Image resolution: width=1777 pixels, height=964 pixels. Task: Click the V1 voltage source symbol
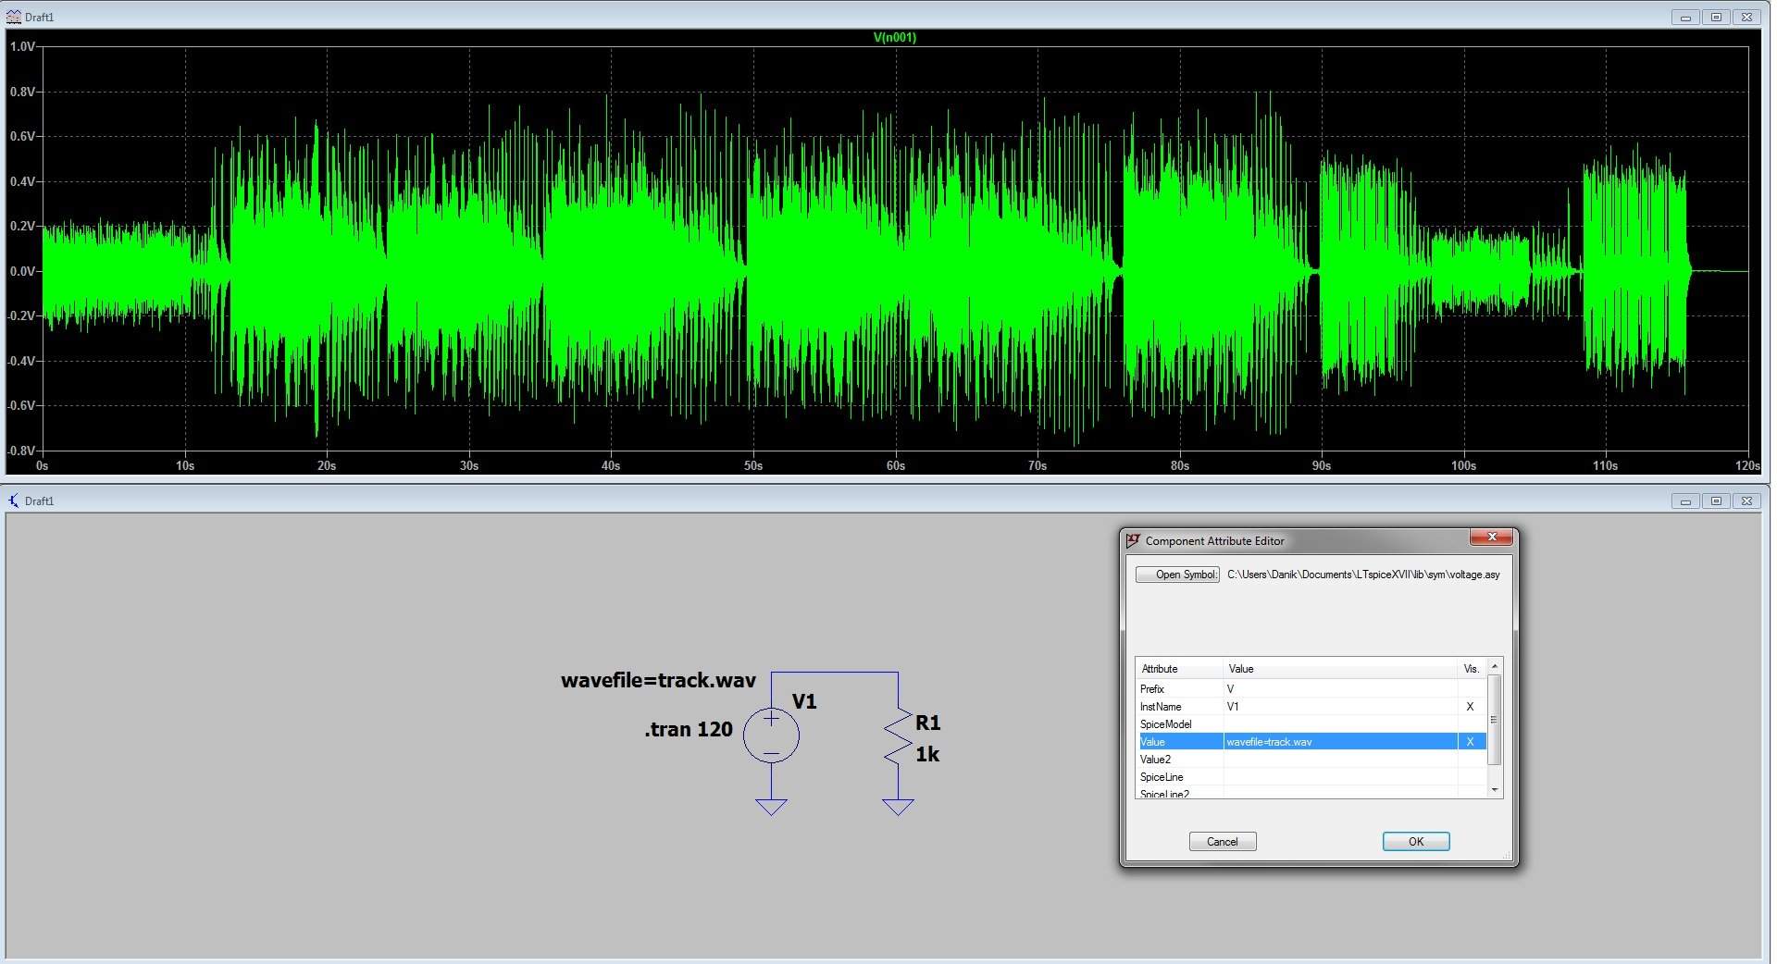[771, 735]
